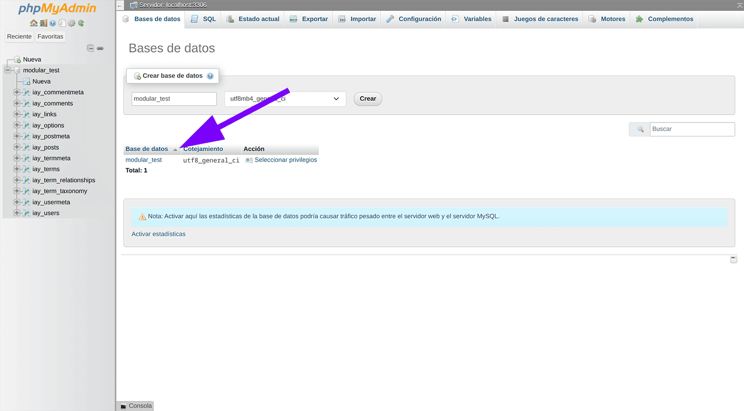Open the Importar tab
This screenshot has height=411, width=744.
click(x=357, y=19)
